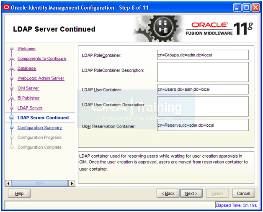Image resolution: width=263 pixels, height=212 pixels.
Task: Click the Elapsed Time status text
Action: [236, 205]
